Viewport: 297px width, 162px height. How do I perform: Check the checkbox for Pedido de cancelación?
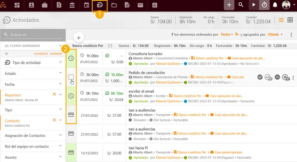71,77
